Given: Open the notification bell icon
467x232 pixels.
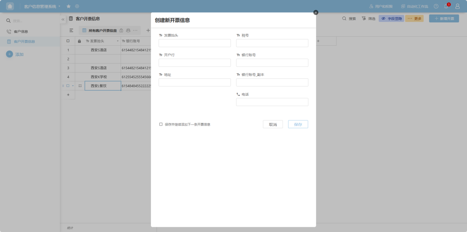Looking at the screenshot, I should click(x=446, y=6).
